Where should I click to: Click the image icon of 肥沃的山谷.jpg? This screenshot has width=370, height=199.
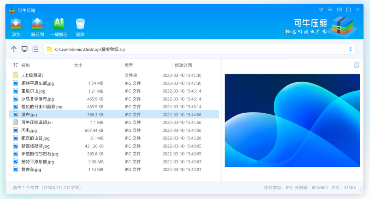click(16, 138)
